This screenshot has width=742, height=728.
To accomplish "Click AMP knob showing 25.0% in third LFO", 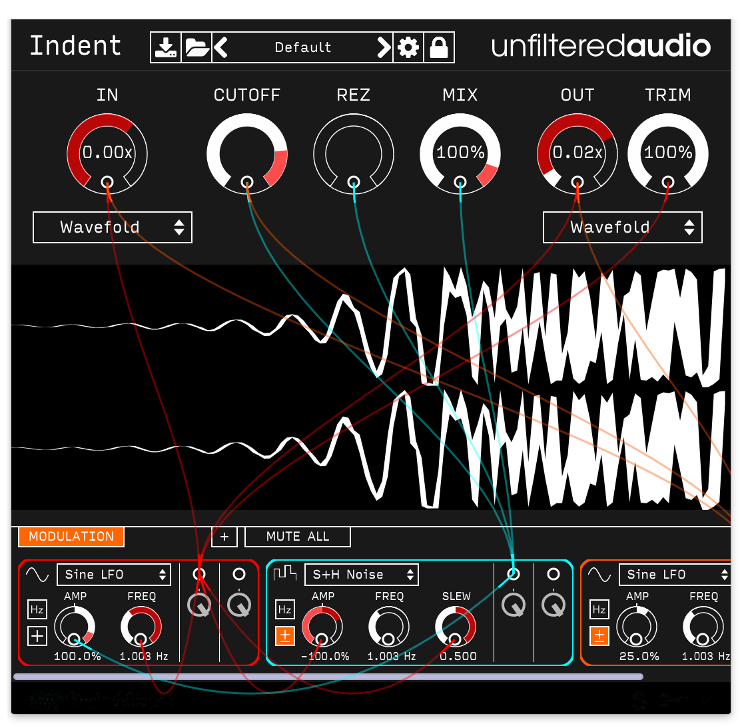I will coord(637,627).
